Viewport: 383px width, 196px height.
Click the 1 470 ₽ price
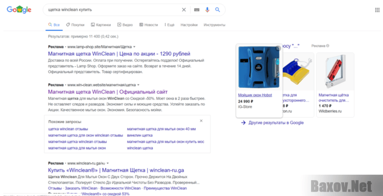(325, 106)
